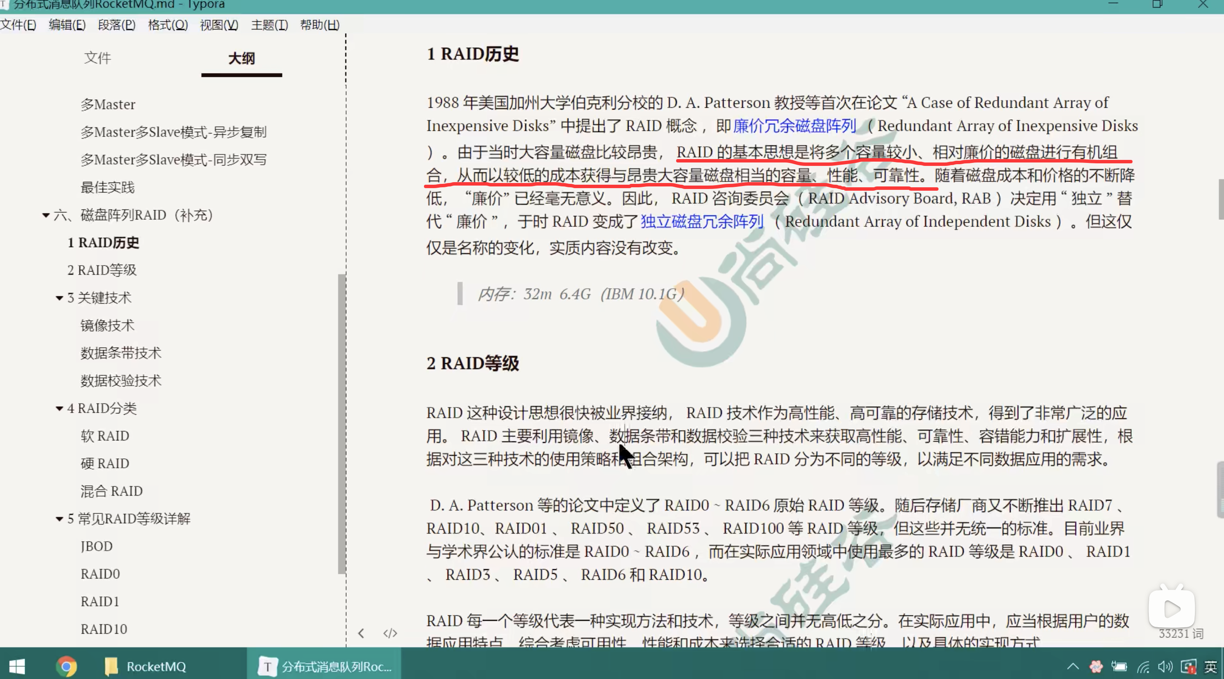Viewport: 1224px width, 679px height.
Task: Switch to the 文件 sidebar tab
Action: point(97,58)
